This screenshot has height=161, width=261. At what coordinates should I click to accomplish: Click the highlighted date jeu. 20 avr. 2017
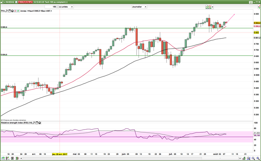[59, 154]
